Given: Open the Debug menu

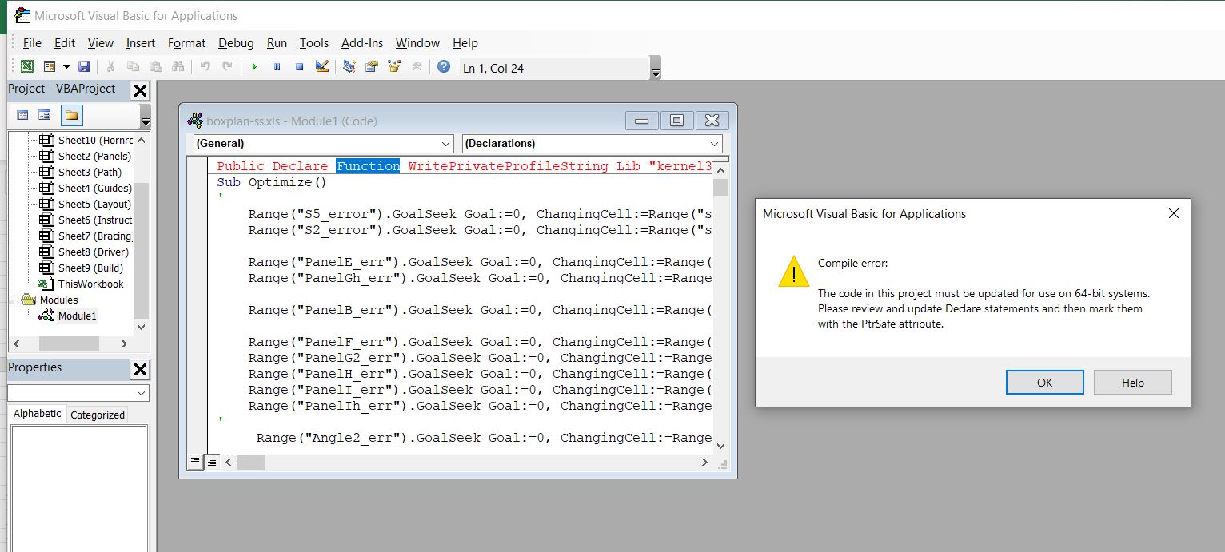Looking at the screenshot, I should (x=236, y=43).
